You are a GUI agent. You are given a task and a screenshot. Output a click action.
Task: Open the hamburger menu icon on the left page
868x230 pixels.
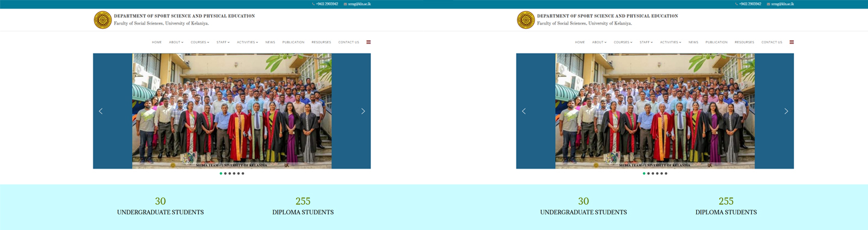tap(368, 42)
